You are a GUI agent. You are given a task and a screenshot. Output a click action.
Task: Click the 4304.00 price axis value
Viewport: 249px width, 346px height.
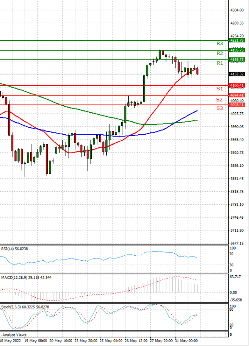click(x=237, y=10)
